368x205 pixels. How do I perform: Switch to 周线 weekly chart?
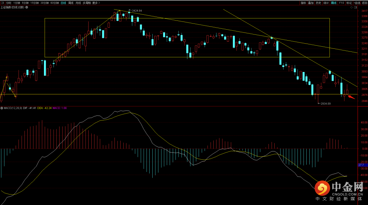(71, 3)
